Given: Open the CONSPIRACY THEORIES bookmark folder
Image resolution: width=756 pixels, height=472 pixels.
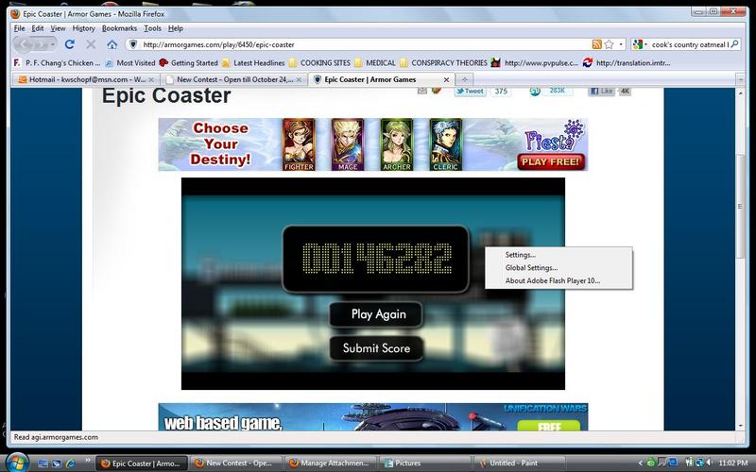Looking at the screenshot, I should coord(443,62).
